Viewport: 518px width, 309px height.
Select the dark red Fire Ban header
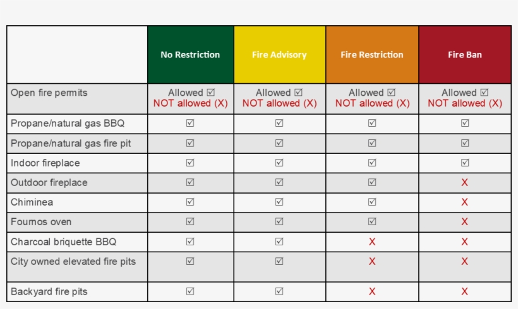[465, 55]
